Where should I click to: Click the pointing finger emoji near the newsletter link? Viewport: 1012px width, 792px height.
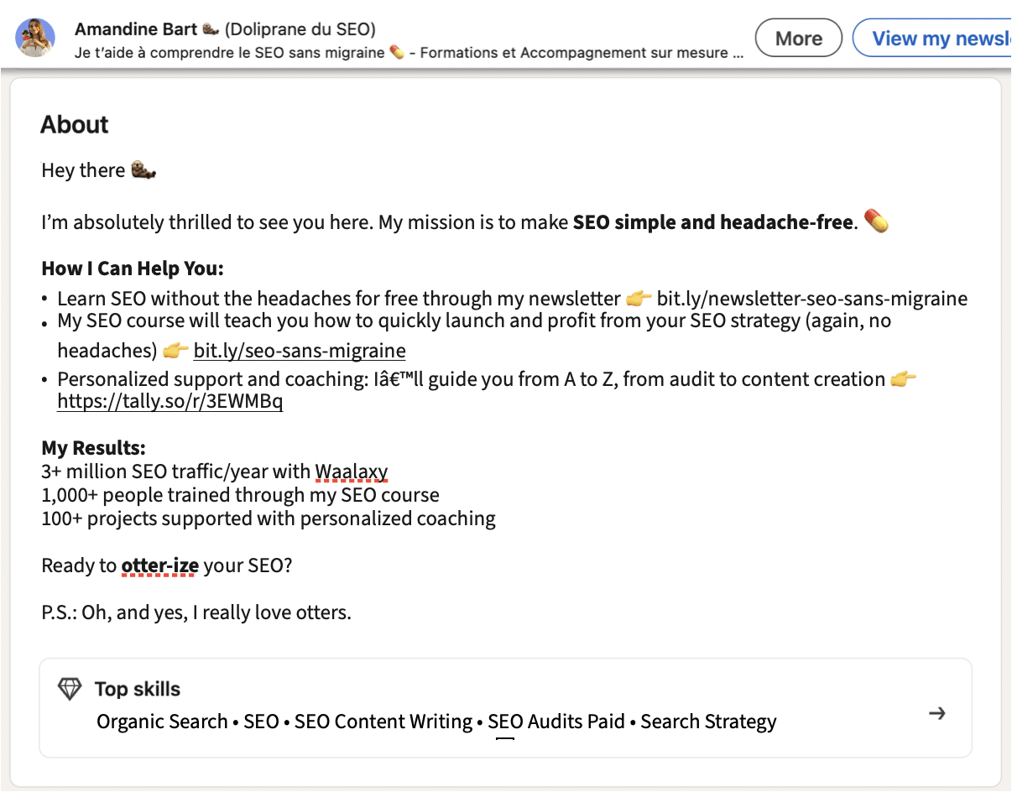click(x=639, y=298)
